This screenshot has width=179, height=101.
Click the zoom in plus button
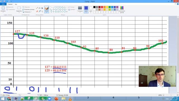click(x=177, y=95)
